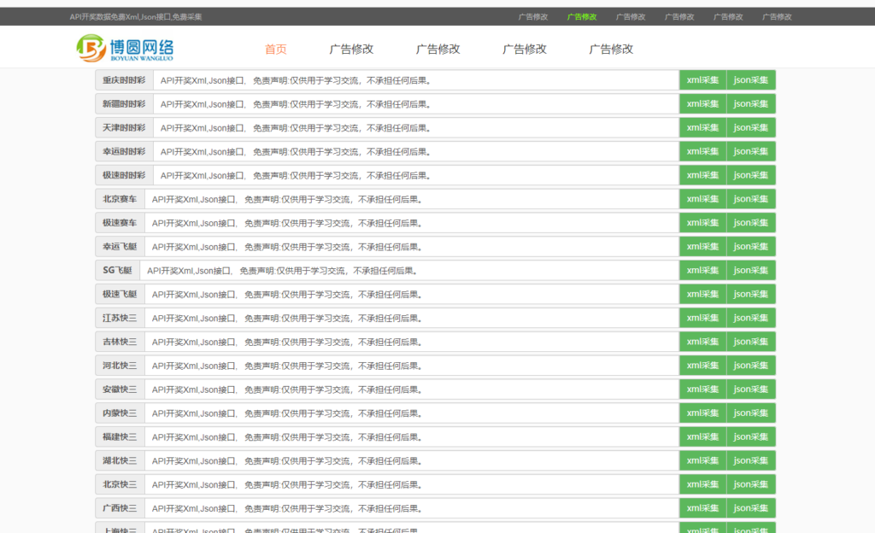875x533 pixels.
Task: Click json采集 for 极速赛车
Action: point(751,223)
